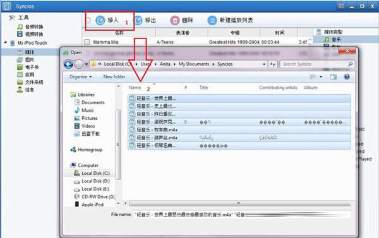The image size is (379, 238).
Task: Click the 删除 (Delete) toolbar button
Action: pos(181,20)
